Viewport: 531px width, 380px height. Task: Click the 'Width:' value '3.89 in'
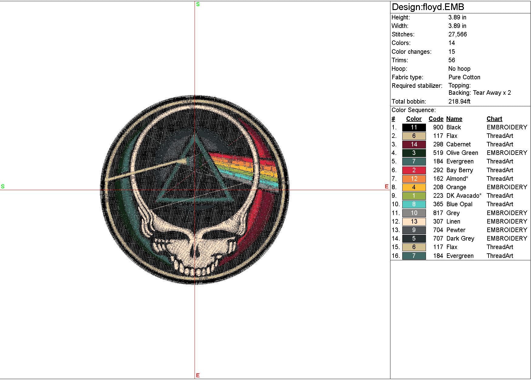[x=457, y=26]
